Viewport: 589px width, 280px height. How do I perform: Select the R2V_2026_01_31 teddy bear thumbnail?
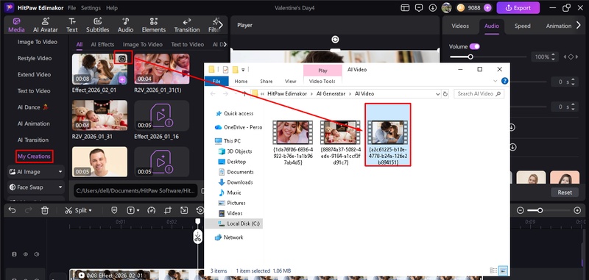[99, 115]
